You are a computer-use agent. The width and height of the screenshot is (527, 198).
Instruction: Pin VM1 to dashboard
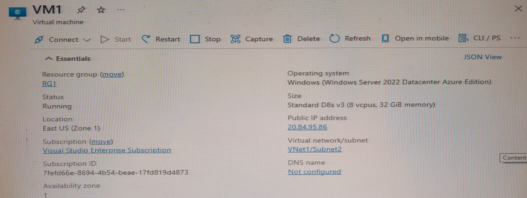click(81, 10)
